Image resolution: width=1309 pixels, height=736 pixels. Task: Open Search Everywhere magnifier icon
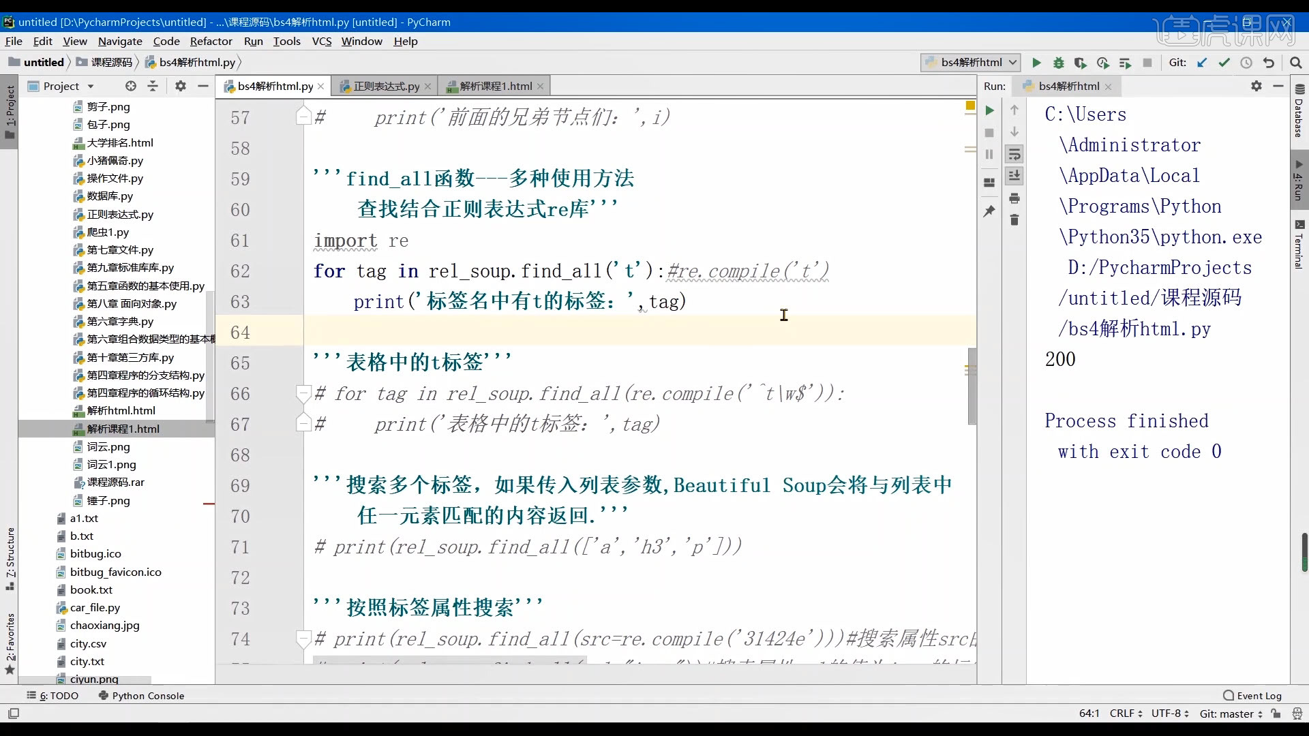(1296, 63)
